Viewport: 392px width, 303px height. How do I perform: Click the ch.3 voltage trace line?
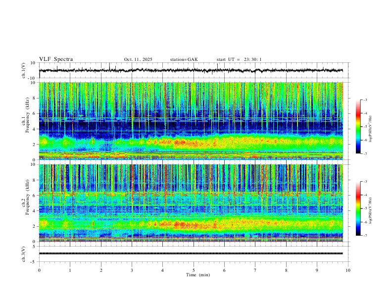(x=191, y=253)
